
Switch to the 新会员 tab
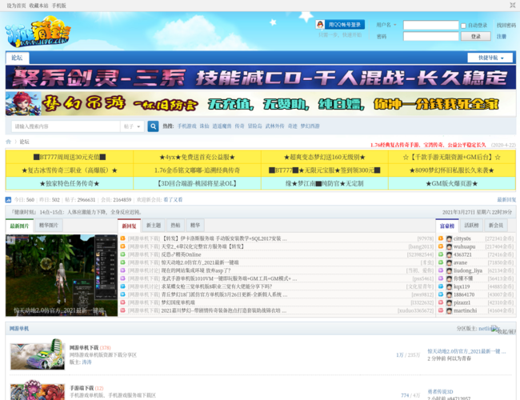point(496,226)
